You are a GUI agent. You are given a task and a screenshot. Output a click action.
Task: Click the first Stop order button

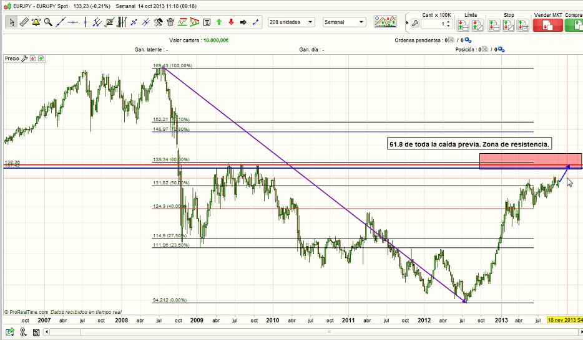494,25
